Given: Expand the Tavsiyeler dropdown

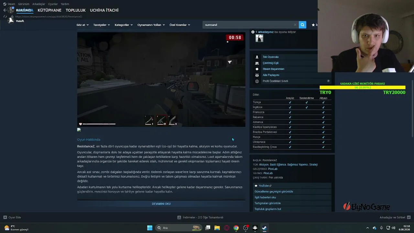Looking at the screenshot, I should [x=101, y=25].
